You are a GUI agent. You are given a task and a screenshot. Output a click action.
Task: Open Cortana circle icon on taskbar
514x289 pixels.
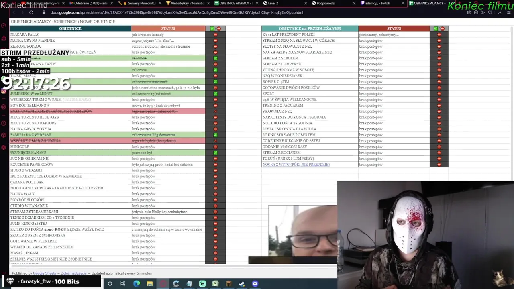point(110,284)
